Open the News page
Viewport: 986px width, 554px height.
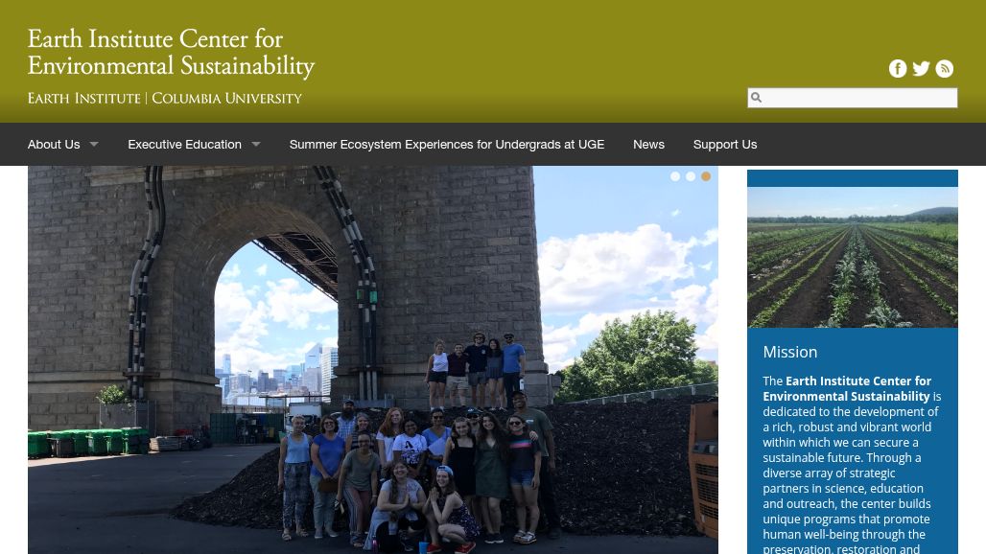coord(648,145)
